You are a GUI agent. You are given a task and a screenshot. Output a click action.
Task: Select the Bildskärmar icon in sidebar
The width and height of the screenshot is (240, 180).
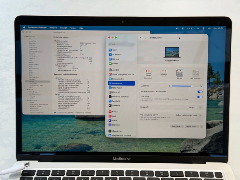[110, 83]
